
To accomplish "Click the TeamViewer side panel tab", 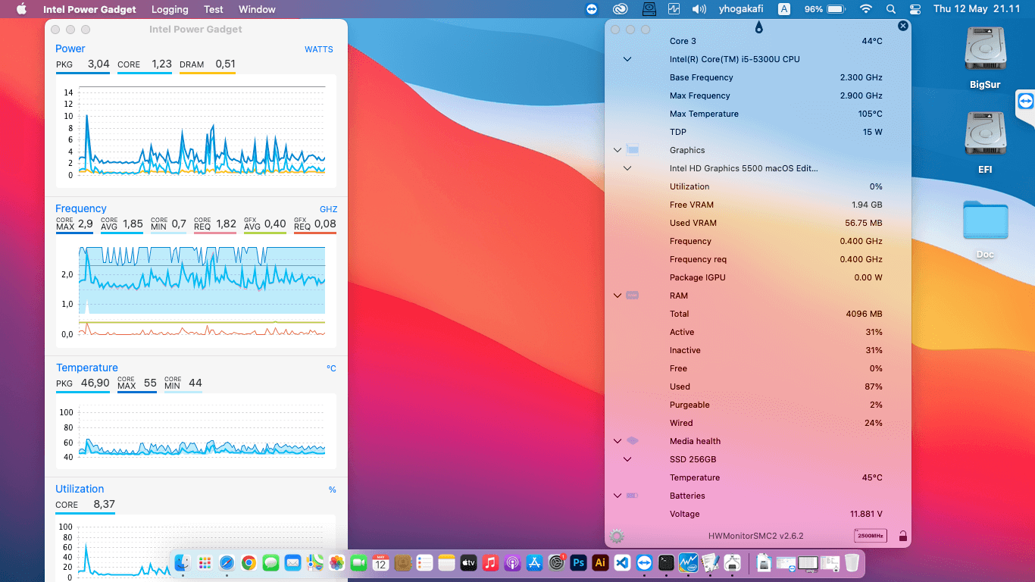I will point(1025,102).
